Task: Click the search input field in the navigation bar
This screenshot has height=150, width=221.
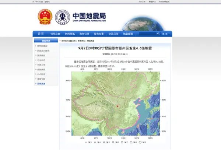Action: (x=148, y=34)
